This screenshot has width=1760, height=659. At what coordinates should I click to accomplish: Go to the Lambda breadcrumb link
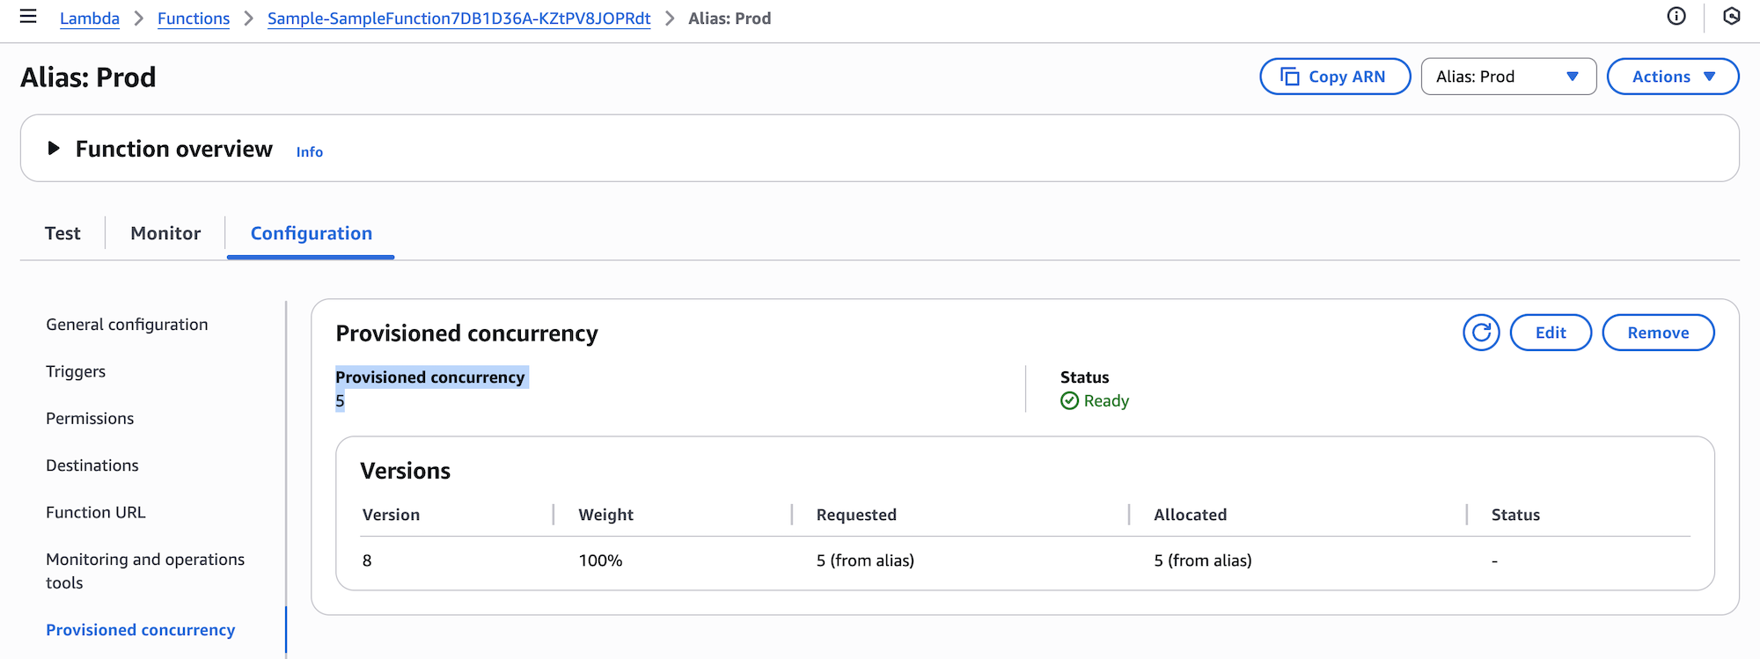tap(89, 18)
